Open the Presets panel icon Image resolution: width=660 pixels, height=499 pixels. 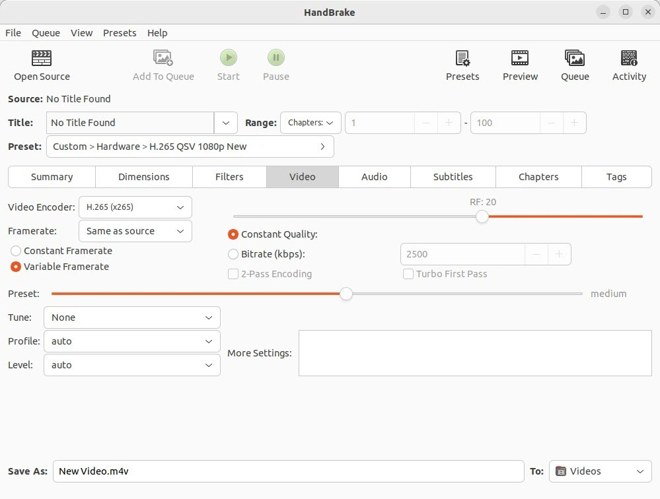coord(462,58)
